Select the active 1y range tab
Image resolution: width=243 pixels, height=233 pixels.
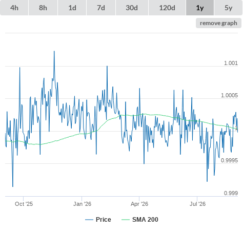(200, 8)
